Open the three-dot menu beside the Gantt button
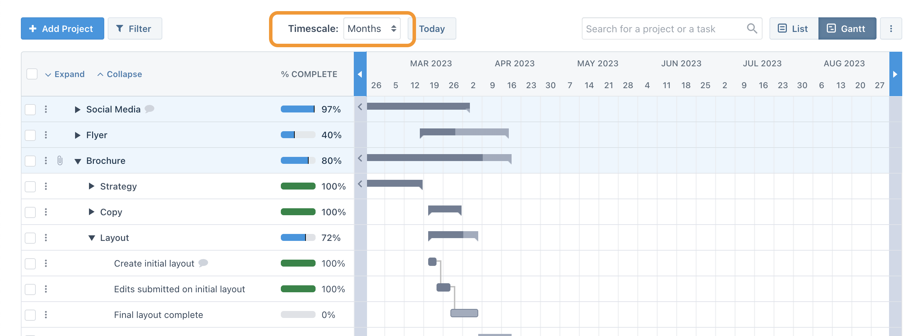The height and width of the screenshot is (336, 921). click(x=891, y=28)
